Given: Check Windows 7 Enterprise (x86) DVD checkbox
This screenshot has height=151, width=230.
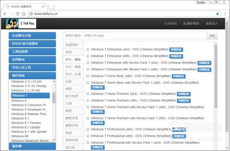Looking at the screenshot, I should pyautogui.click(x=88, y=56).
